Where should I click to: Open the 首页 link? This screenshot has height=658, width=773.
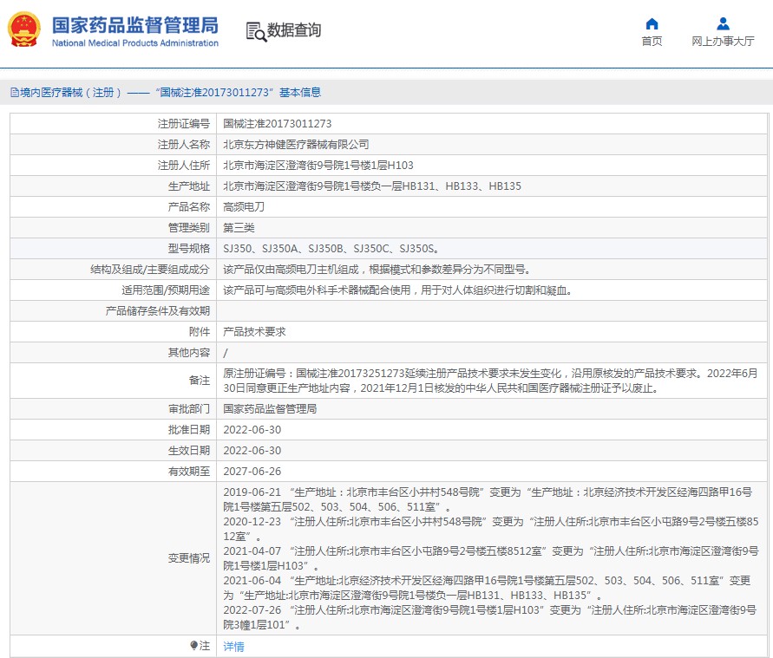click(x=652, y=42)
